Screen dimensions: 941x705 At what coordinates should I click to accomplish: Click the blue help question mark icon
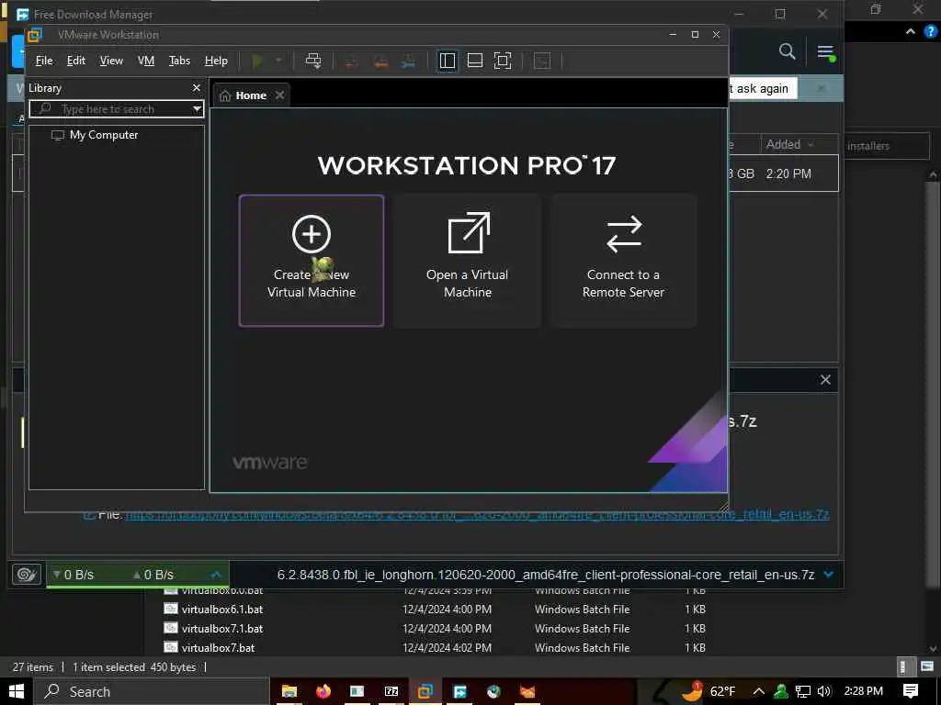(x=930, y=32)
